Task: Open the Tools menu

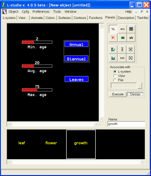Action: [x=57, y=12]
